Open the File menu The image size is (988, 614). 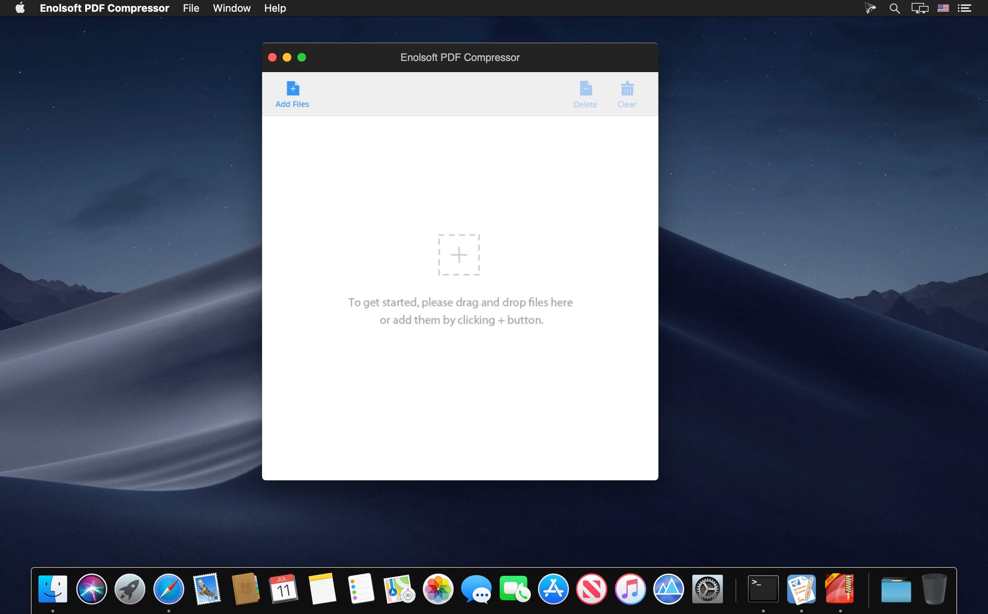click(x=191, y=8)
